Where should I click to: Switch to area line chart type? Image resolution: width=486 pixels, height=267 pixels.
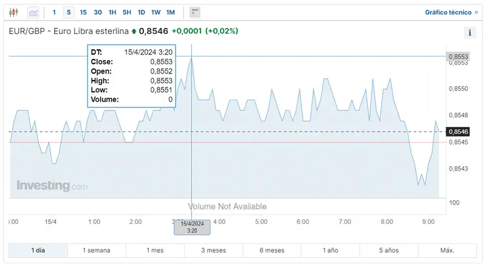[33, 12]
